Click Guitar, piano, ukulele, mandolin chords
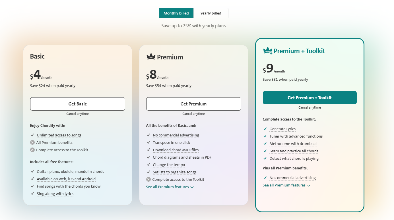Image resolution: width=394 pixels, height=220 pixels. (70, 172)
